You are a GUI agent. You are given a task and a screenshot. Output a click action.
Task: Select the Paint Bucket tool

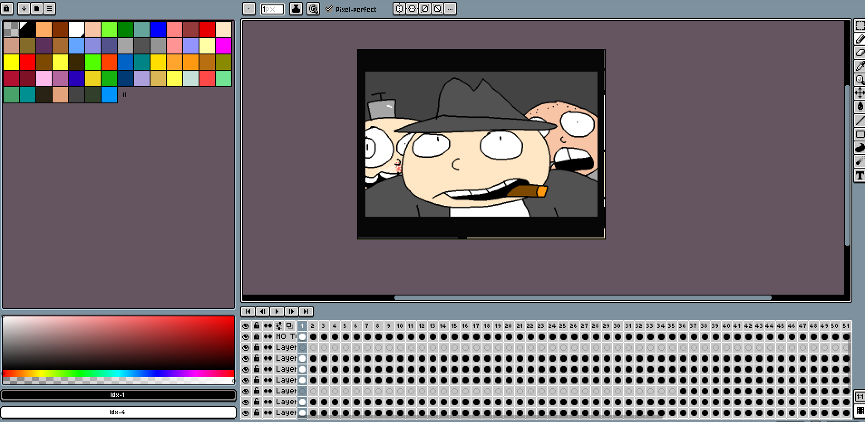click(860, 107)
